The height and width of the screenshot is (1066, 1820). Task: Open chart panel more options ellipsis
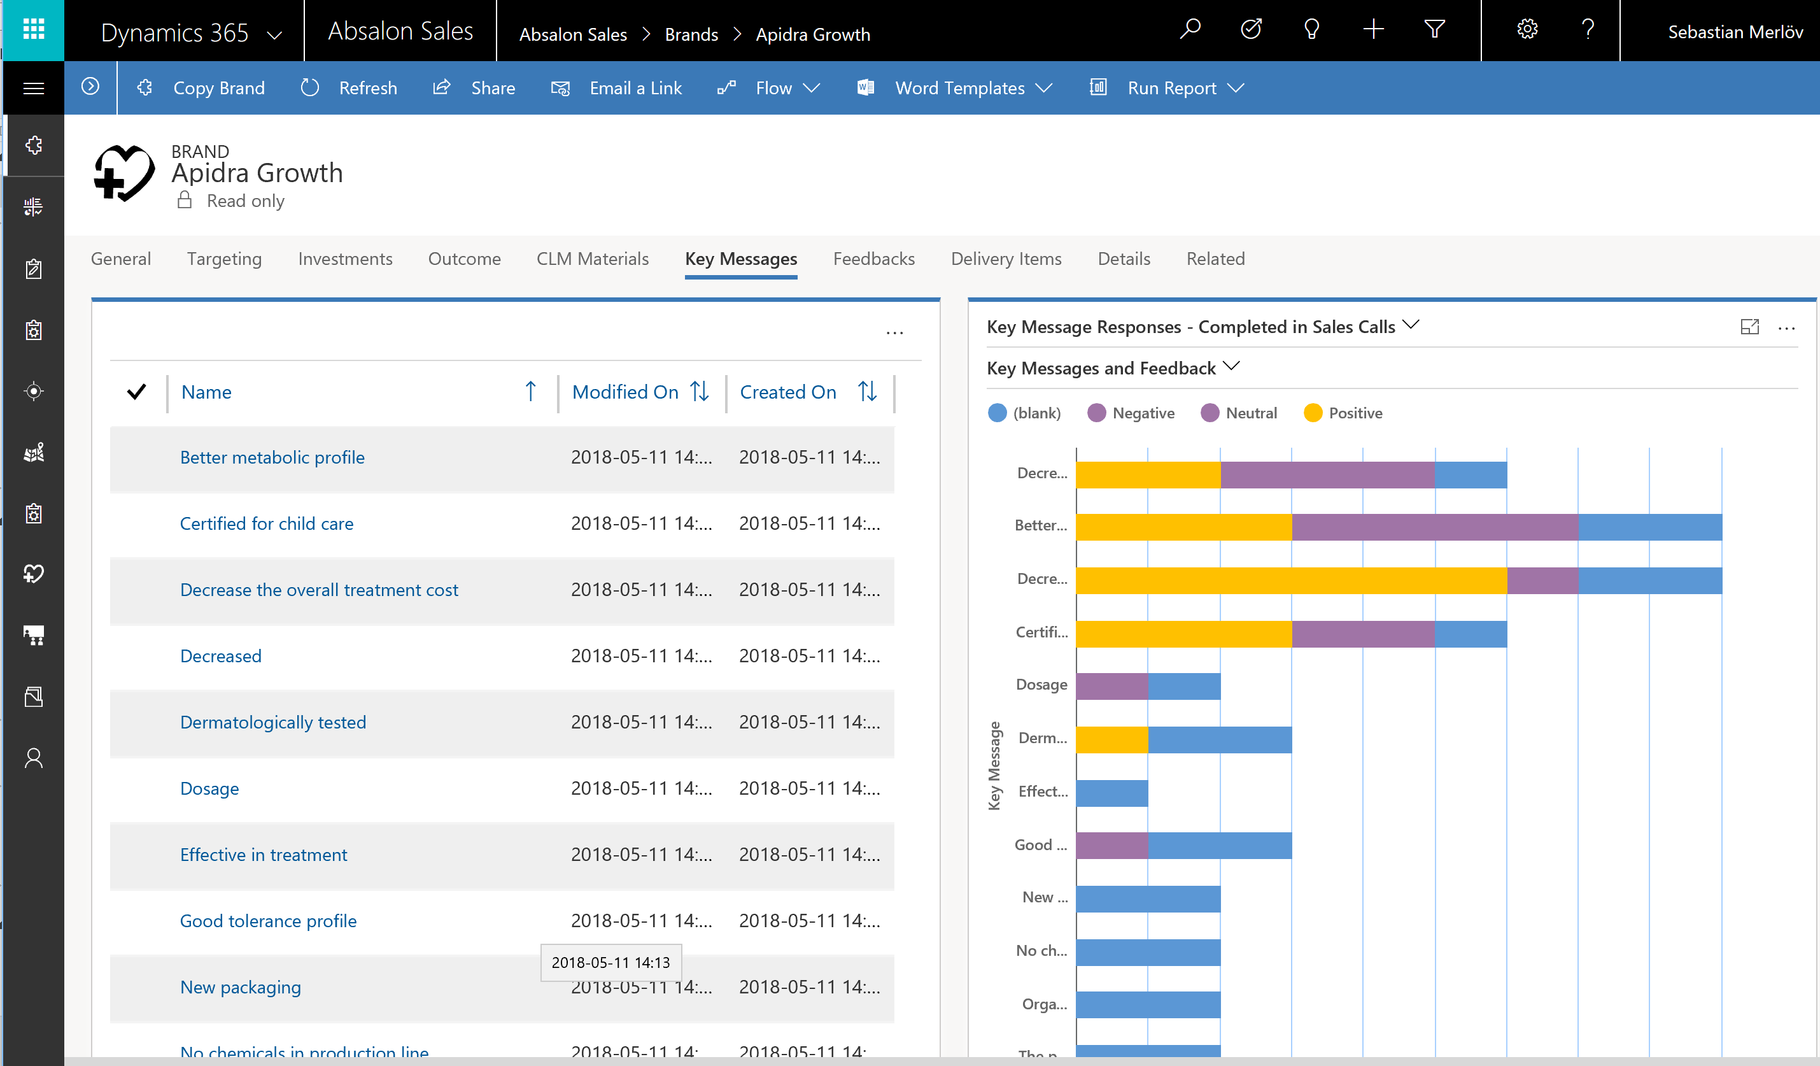tap(1787, 329)
